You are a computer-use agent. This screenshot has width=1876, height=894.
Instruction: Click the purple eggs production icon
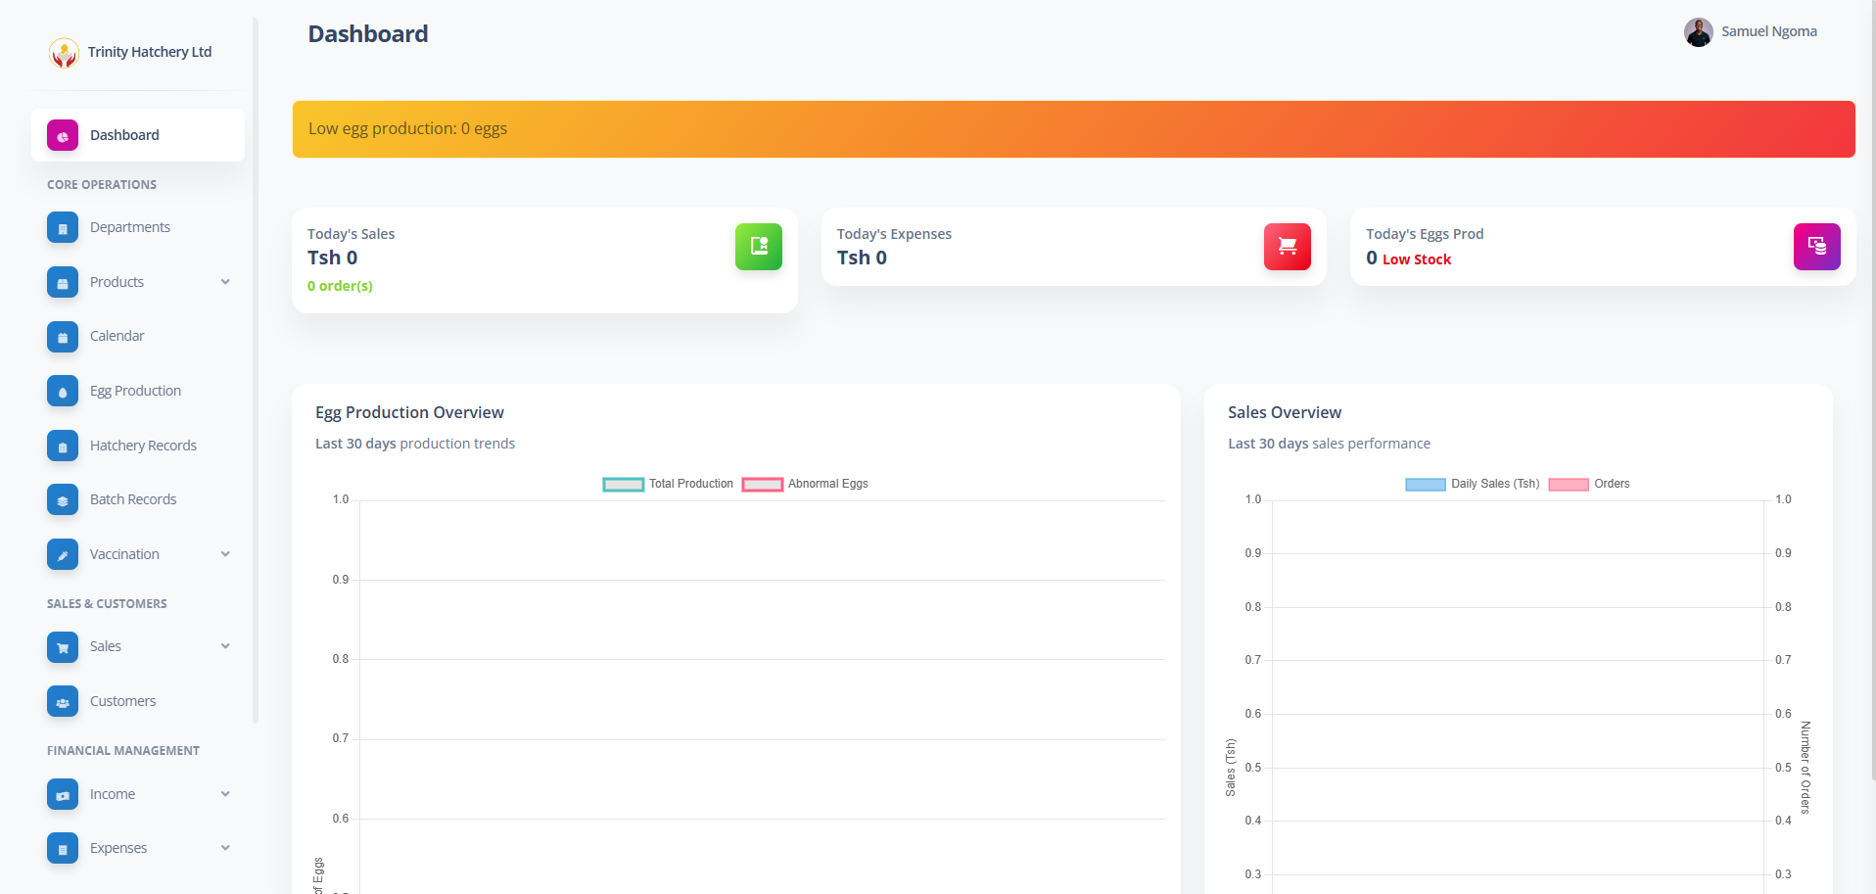1816,247
